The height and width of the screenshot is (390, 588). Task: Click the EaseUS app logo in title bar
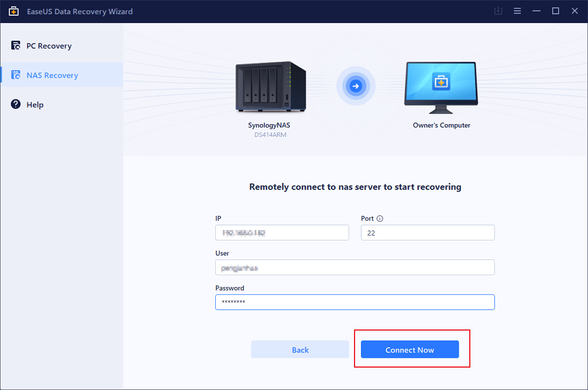click(14, 11)
